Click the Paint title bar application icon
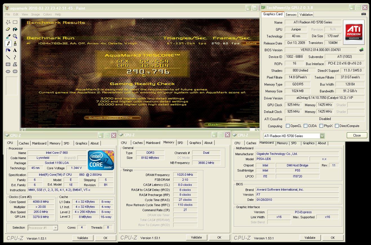 pos(7,8)
